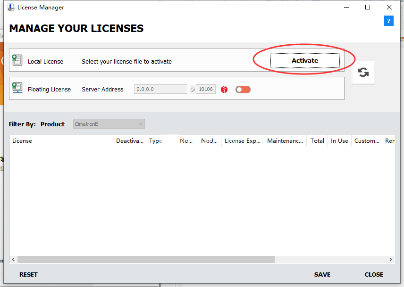
Task: Click the In Use column header
Action: click(340, 141)
